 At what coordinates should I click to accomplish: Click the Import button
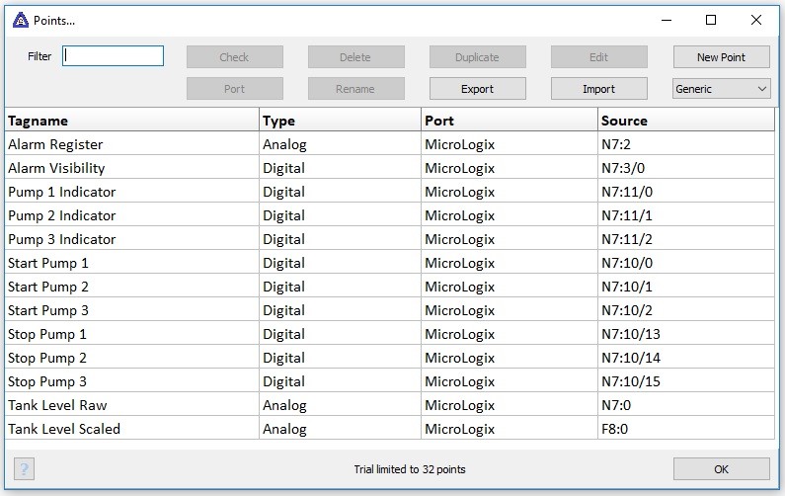[x=598, y=89]
